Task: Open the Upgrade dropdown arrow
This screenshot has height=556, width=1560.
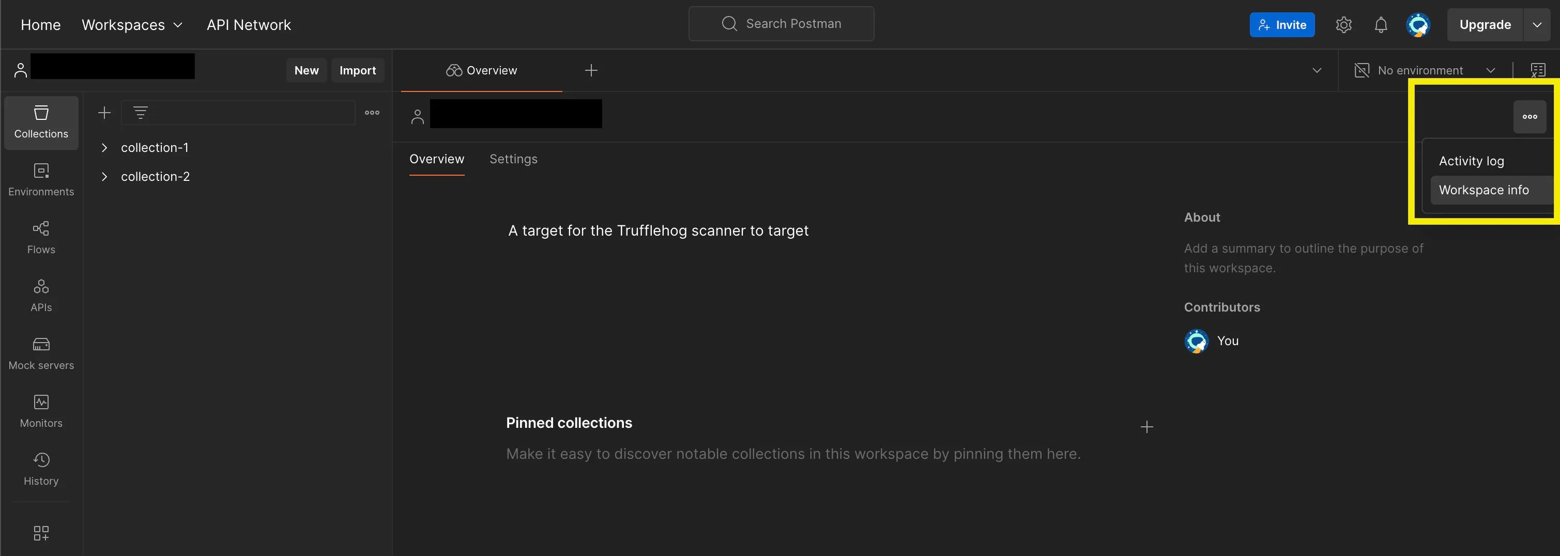Action: coord(1536,25)
